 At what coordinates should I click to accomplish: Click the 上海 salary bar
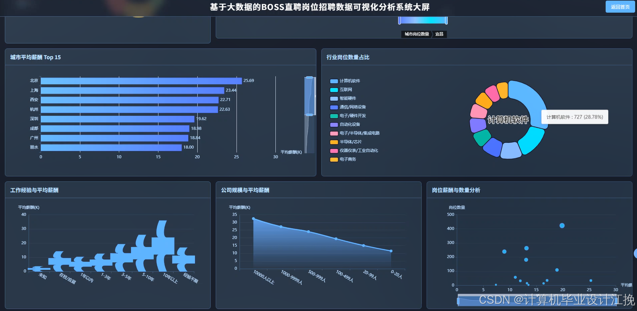[x=132, y=90]
